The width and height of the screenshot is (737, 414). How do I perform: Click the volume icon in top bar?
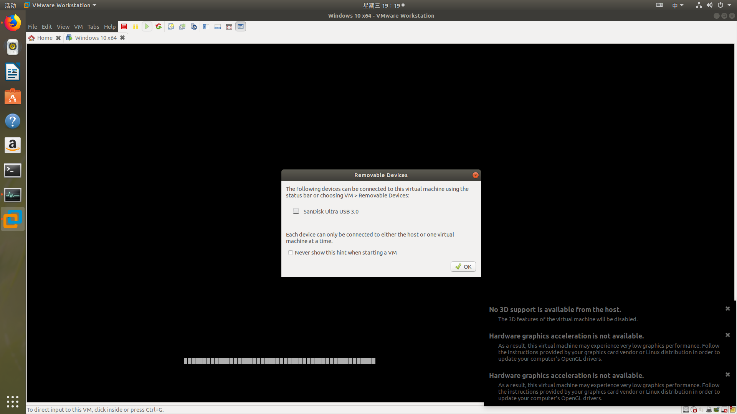click(709, 5)
